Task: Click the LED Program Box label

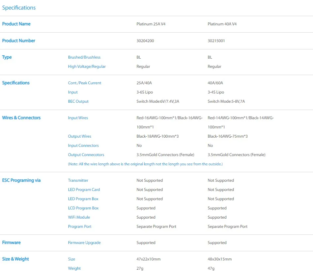Action: pos(83,199)
